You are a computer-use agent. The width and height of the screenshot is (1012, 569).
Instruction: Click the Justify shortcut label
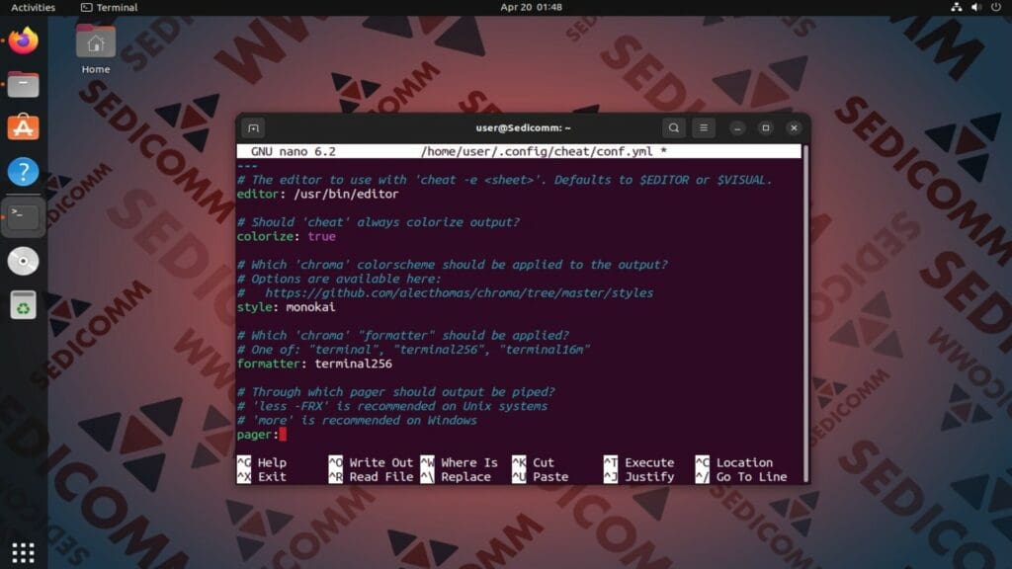[x=649, y=477]
